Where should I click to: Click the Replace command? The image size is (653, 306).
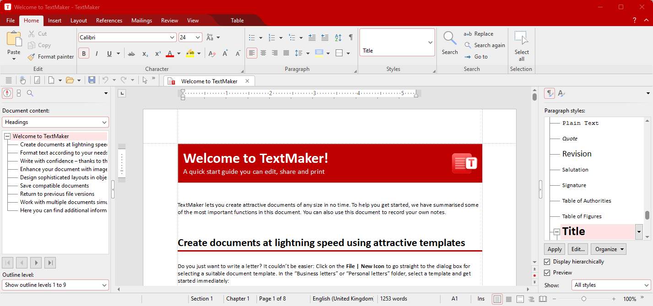click(x=479, y=34)
